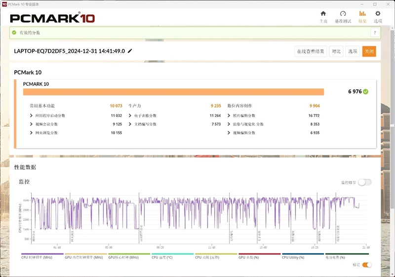
Task: Expand the photo editing score row (照片编辑分数)
Action: [229, 116]
